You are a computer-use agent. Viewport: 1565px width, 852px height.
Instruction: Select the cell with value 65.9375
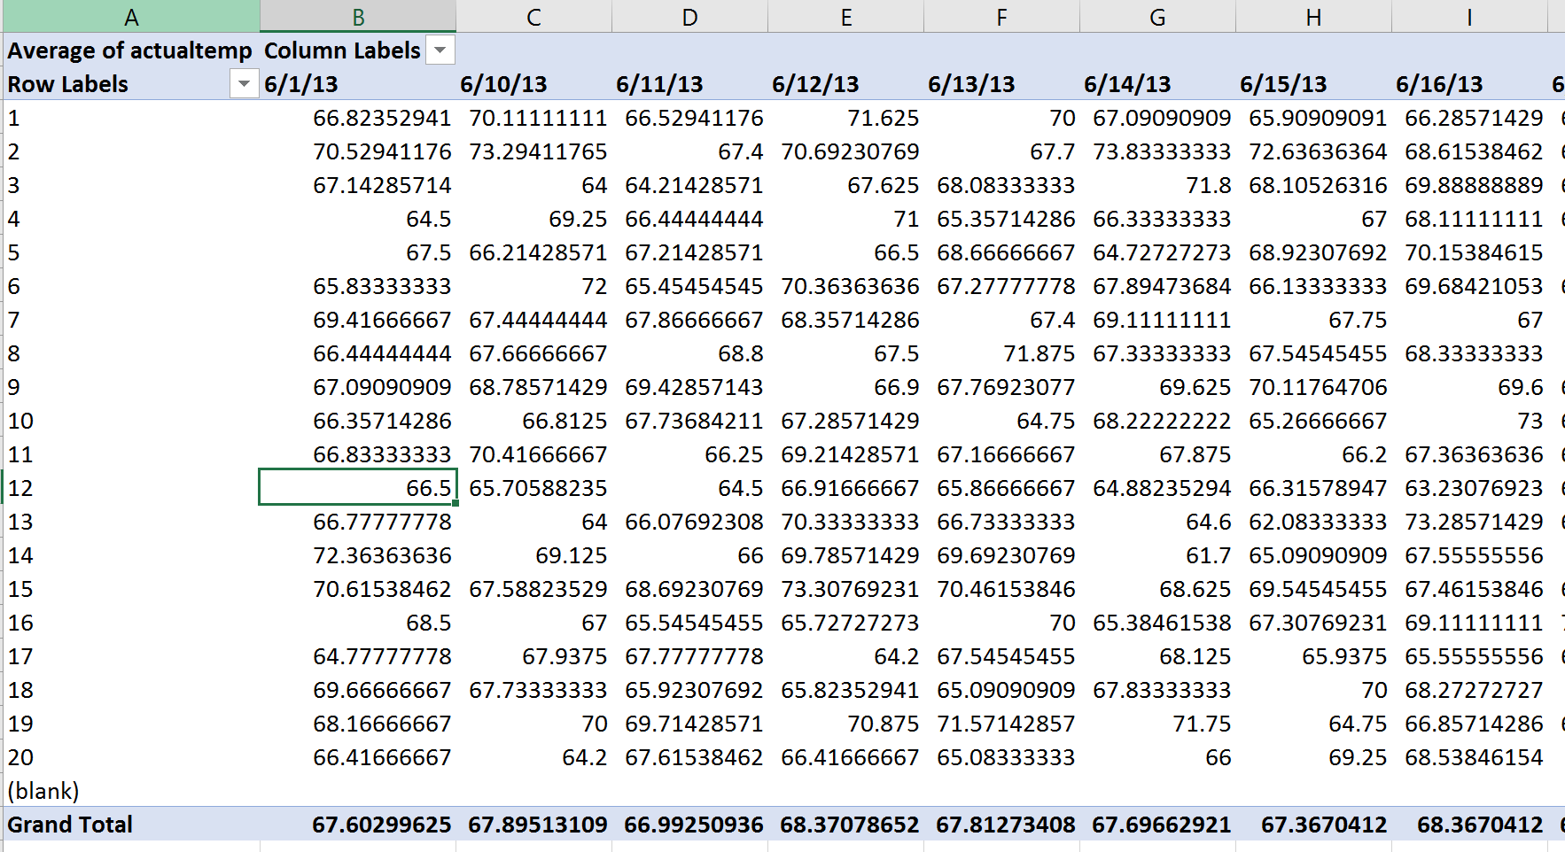coord(1313,656)
